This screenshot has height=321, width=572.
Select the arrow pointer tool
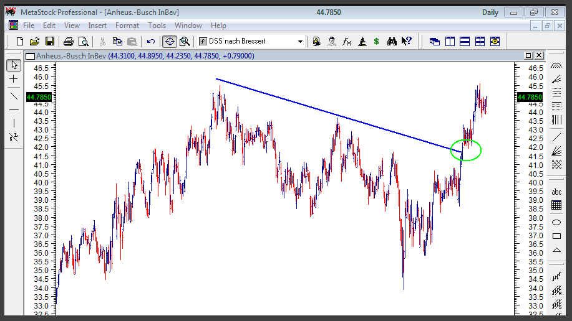[x=14, y=65]
